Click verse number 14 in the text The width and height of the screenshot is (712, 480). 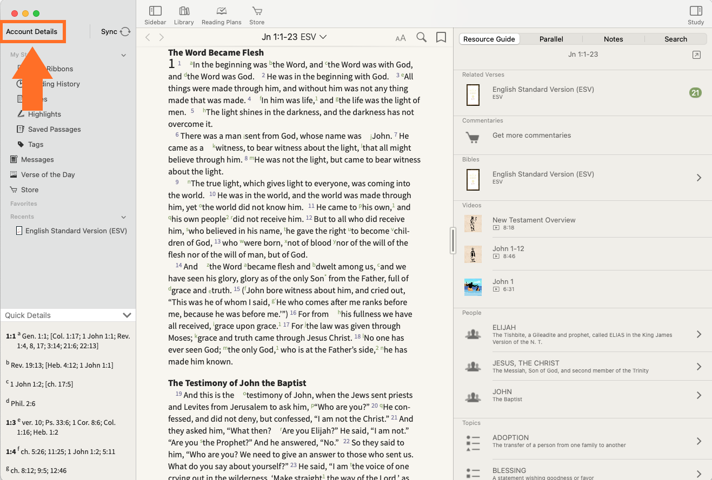[179, 265]
